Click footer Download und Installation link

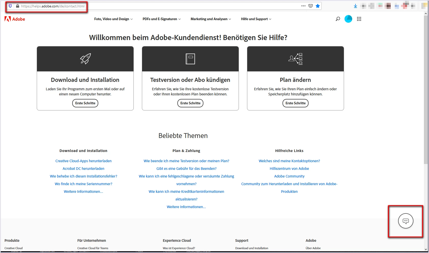tap(252, 248)
